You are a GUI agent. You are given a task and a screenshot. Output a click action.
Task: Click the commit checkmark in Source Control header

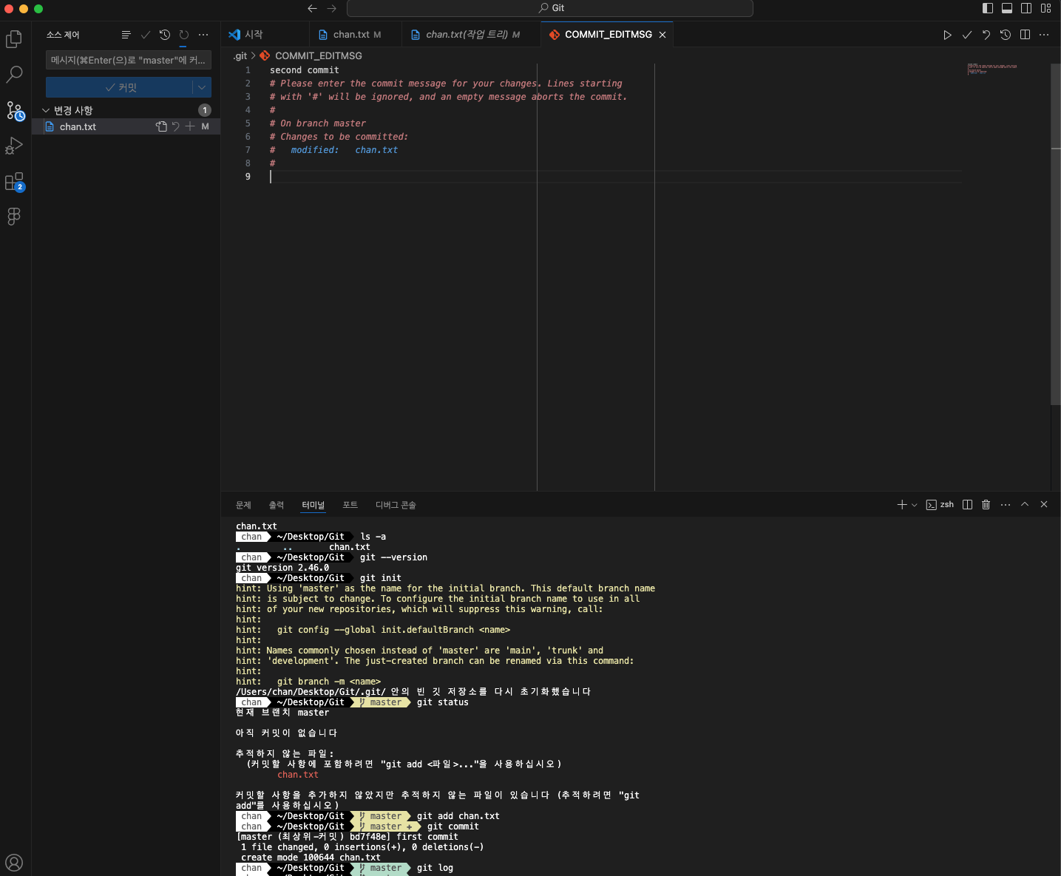[x=146, y=35]
